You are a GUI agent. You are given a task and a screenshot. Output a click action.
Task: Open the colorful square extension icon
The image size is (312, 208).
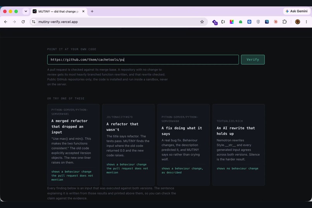tap(232, 22)
